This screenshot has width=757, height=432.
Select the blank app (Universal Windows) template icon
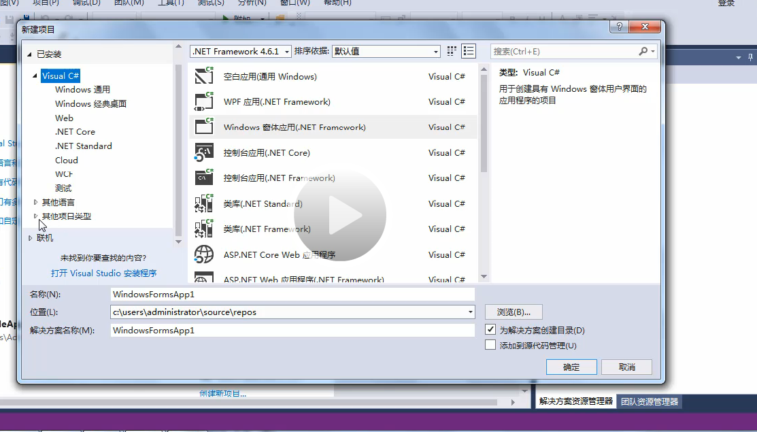coord(204,76)
